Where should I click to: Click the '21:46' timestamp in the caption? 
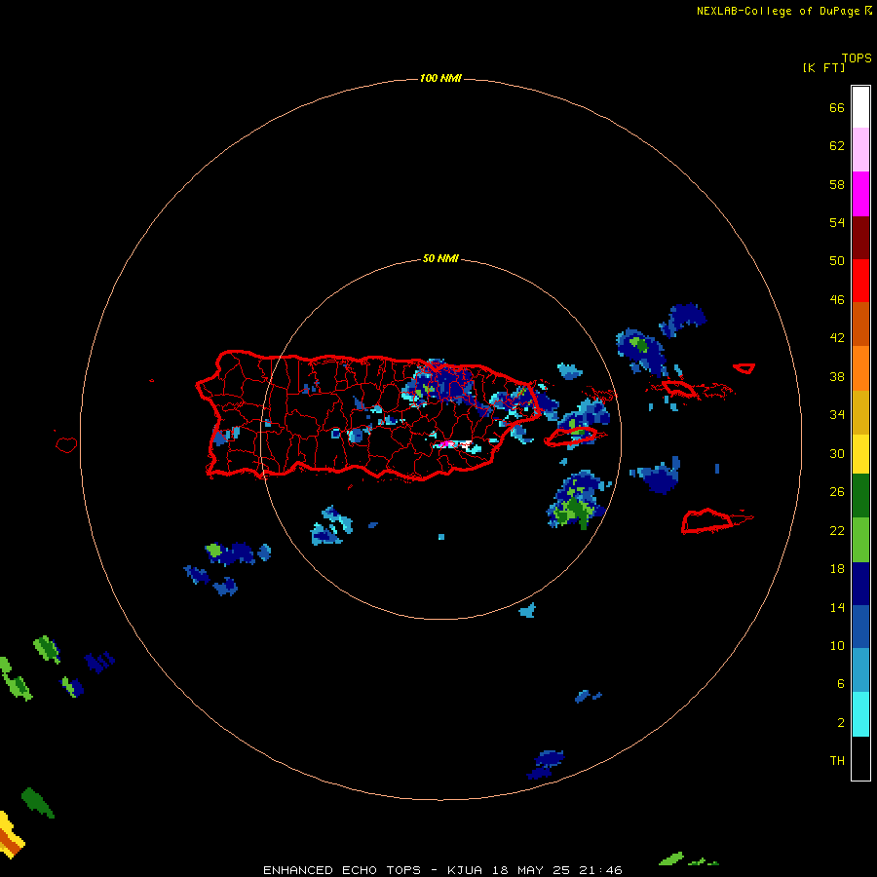point(602,870)
